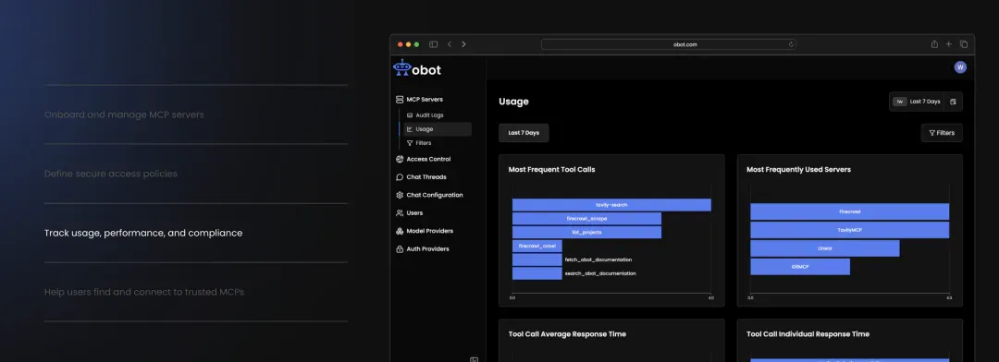The width and height of the screenshot is (999, 362).
Task: Click the Usage chart icon in sidebar
Action: click(410, 129)
